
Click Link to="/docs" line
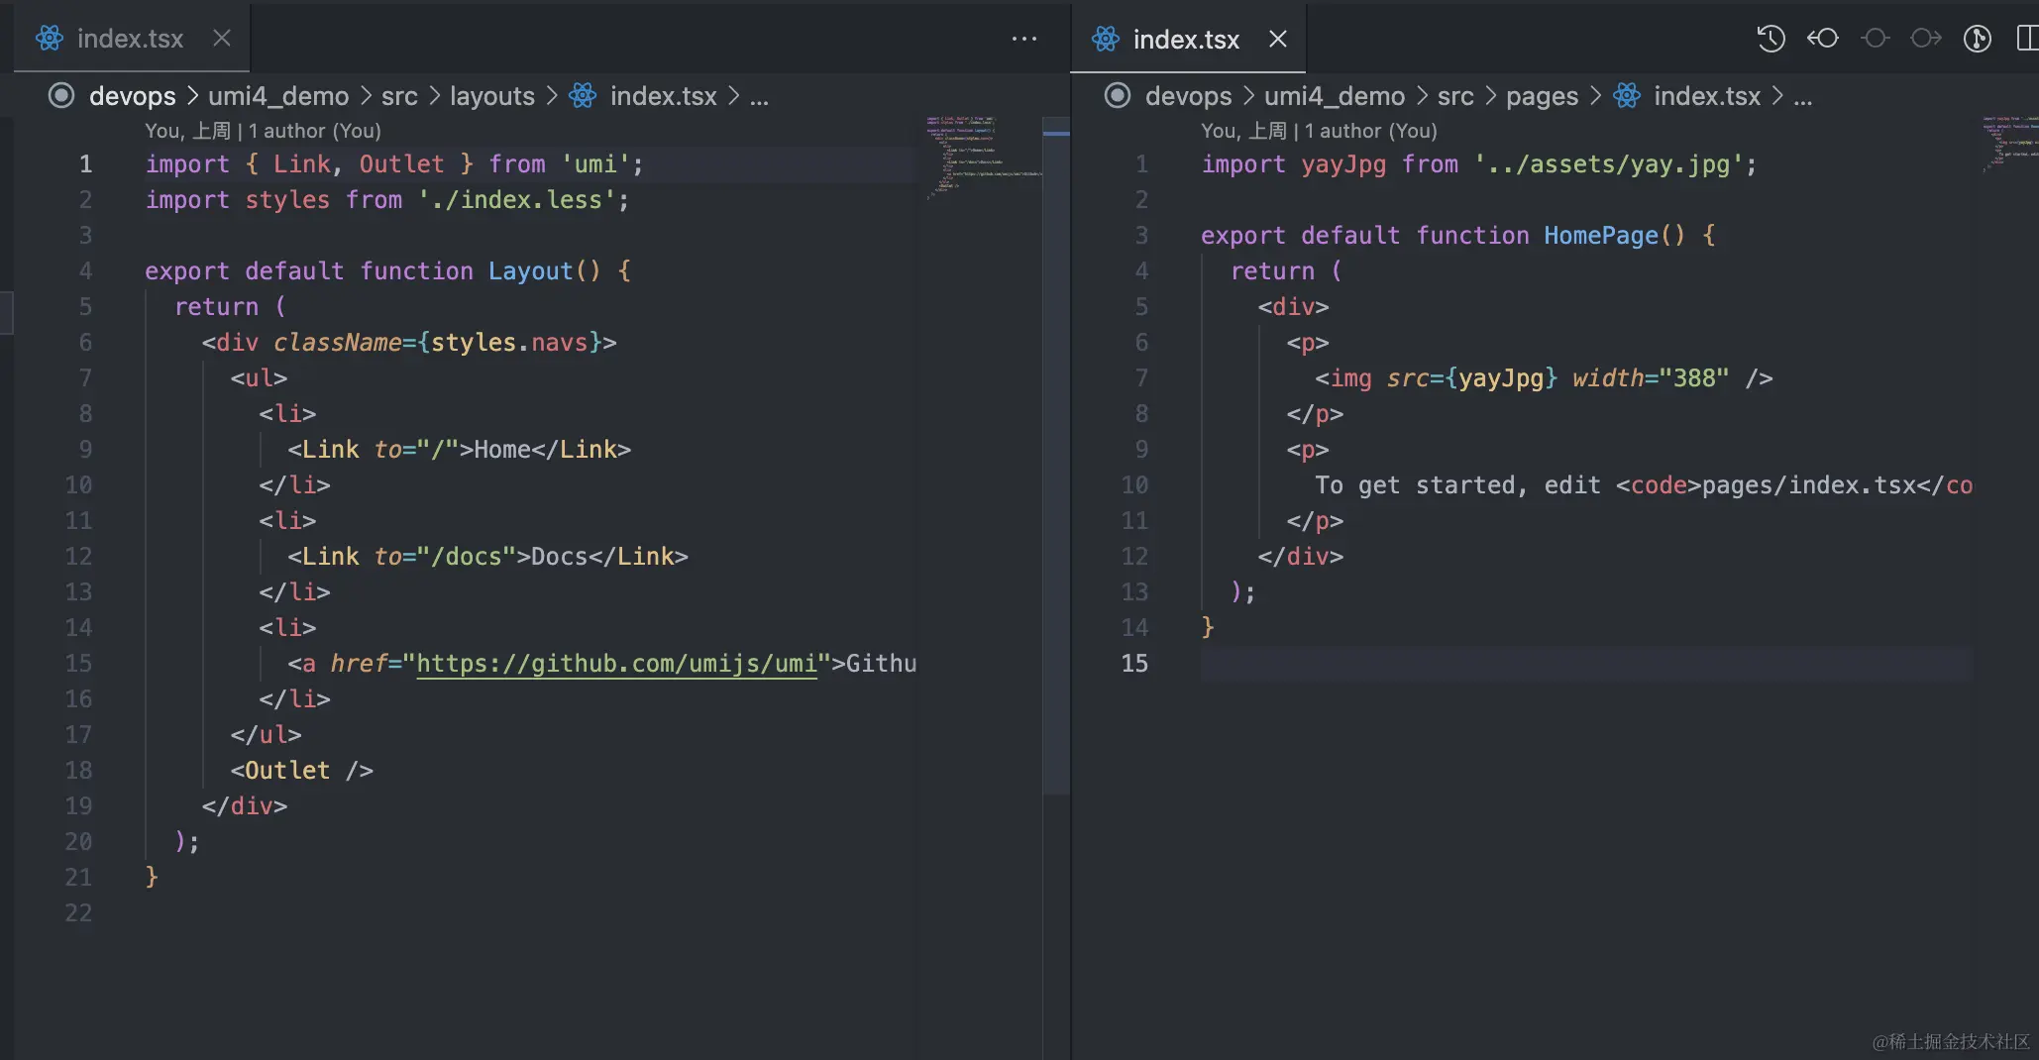click(487, 556)
